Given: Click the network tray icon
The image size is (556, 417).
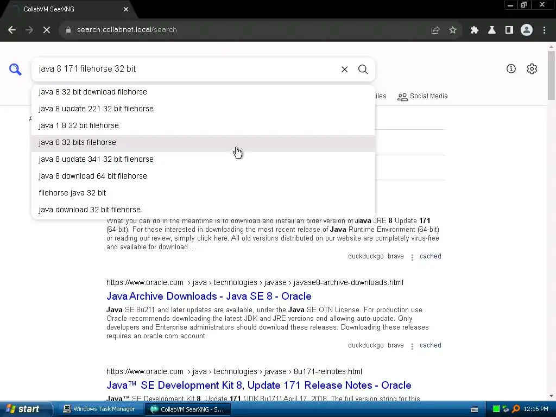Looking at the screenshot, I should pyautogui.click(x=506, y=409).
